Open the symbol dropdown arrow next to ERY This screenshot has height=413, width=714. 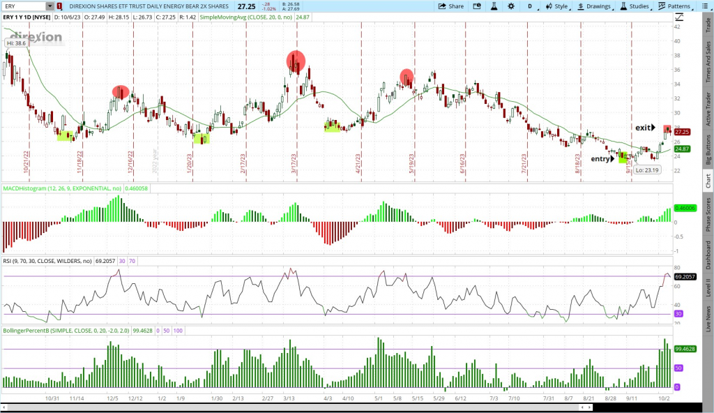click(50, 6)
